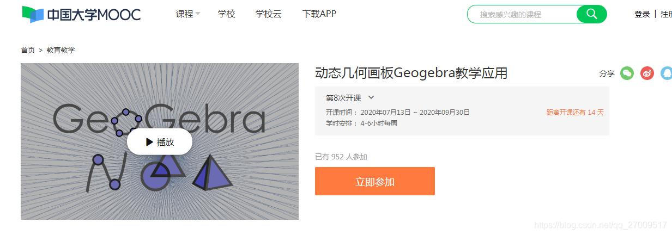The width and height of the screenshot is (672, 235).
Task: Click the 立即参加 button
Action: (375, 181)
